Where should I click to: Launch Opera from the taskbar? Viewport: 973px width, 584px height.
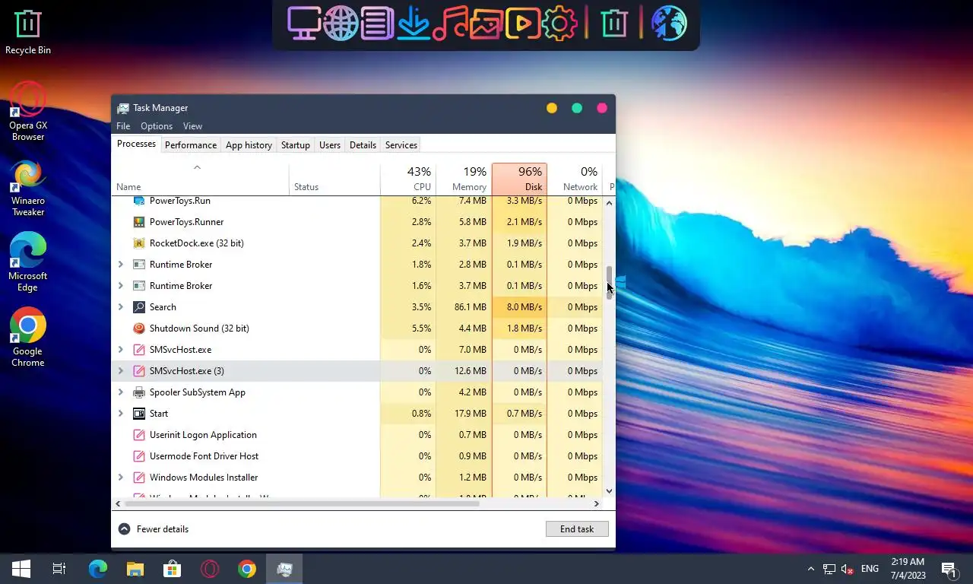tap(210, 569)
